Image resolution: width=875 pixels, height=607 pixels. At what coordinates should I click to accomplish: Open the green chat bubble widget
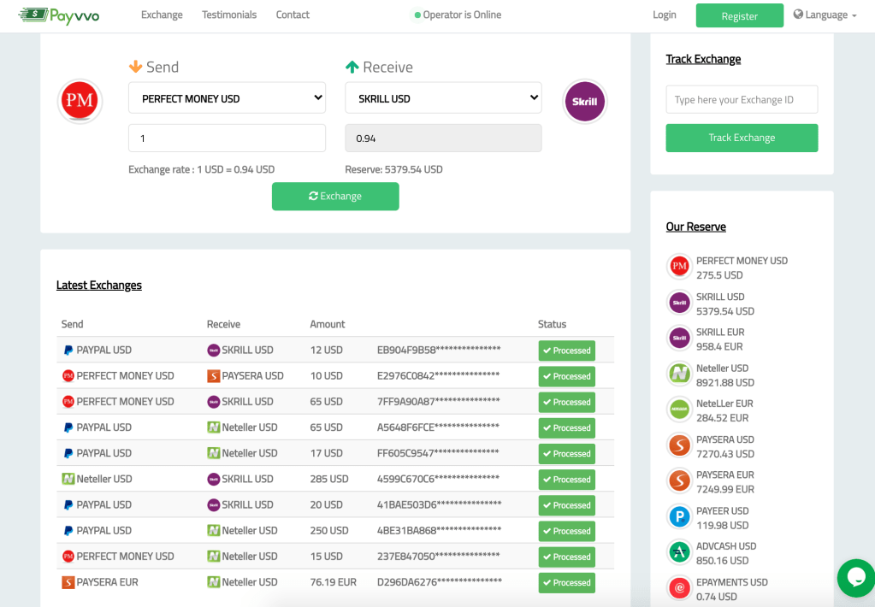[x=855, y=578]
